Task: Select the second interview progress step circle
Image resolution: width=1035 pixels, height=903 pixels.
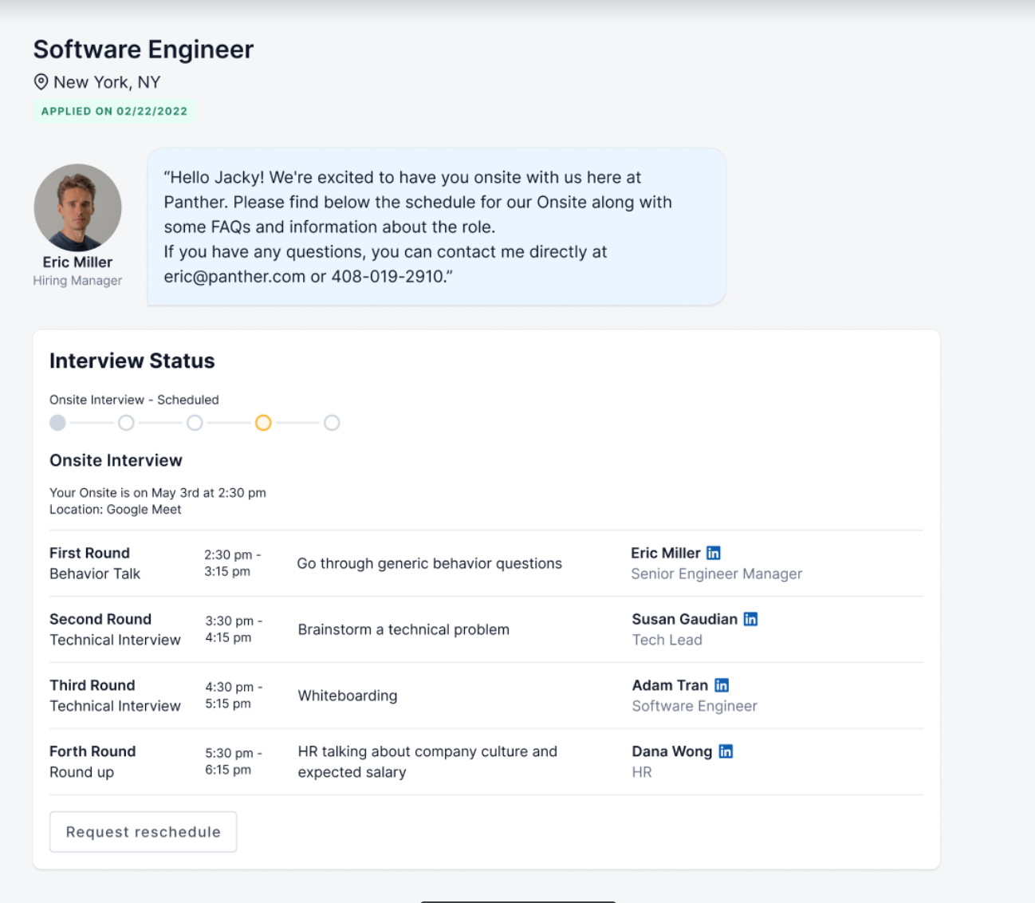Action: coord(126,423)
